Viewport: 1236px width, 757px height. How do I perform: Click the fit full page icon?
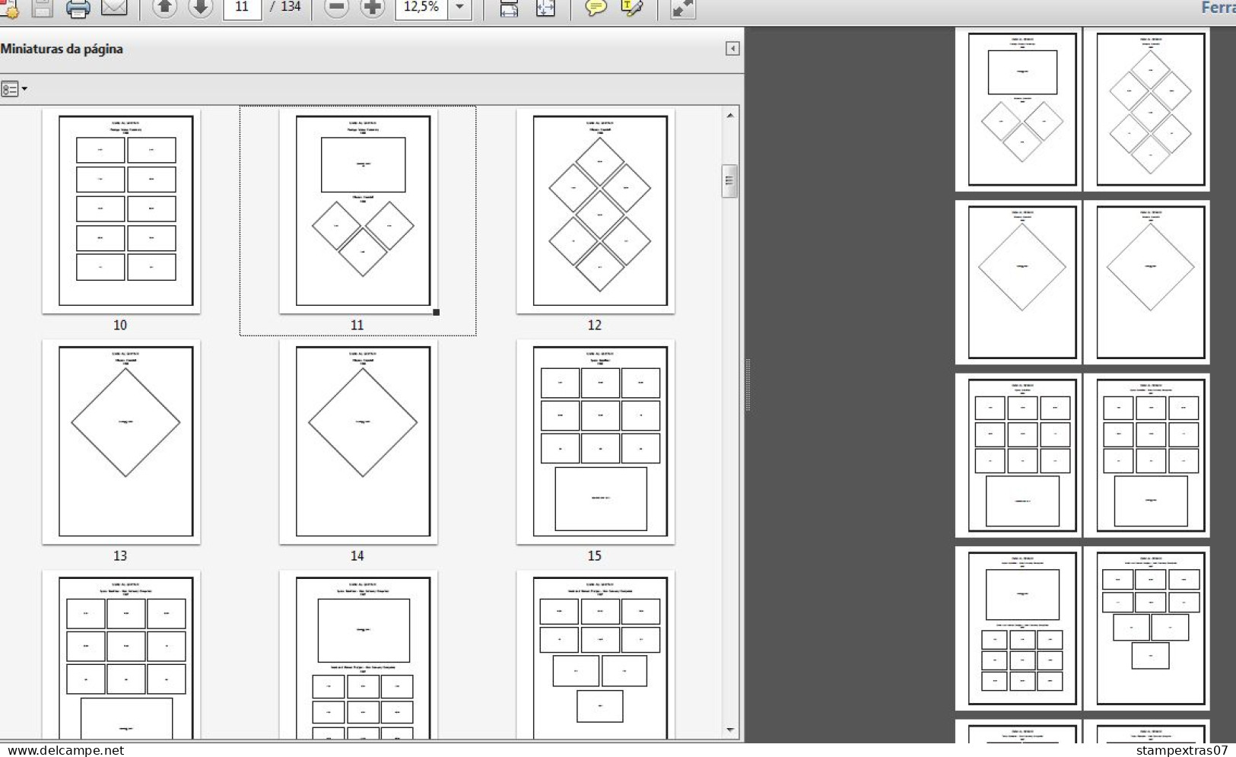pyautogui.click(x=545, y=8)
